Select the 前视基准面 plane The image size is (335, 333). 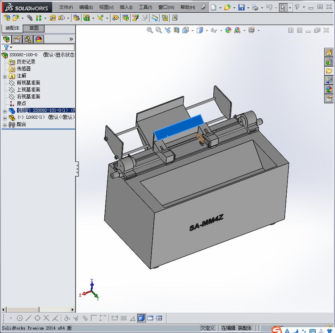29,82
